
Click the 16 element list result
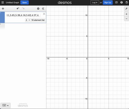pyautogui.click(x=35, y=20)
